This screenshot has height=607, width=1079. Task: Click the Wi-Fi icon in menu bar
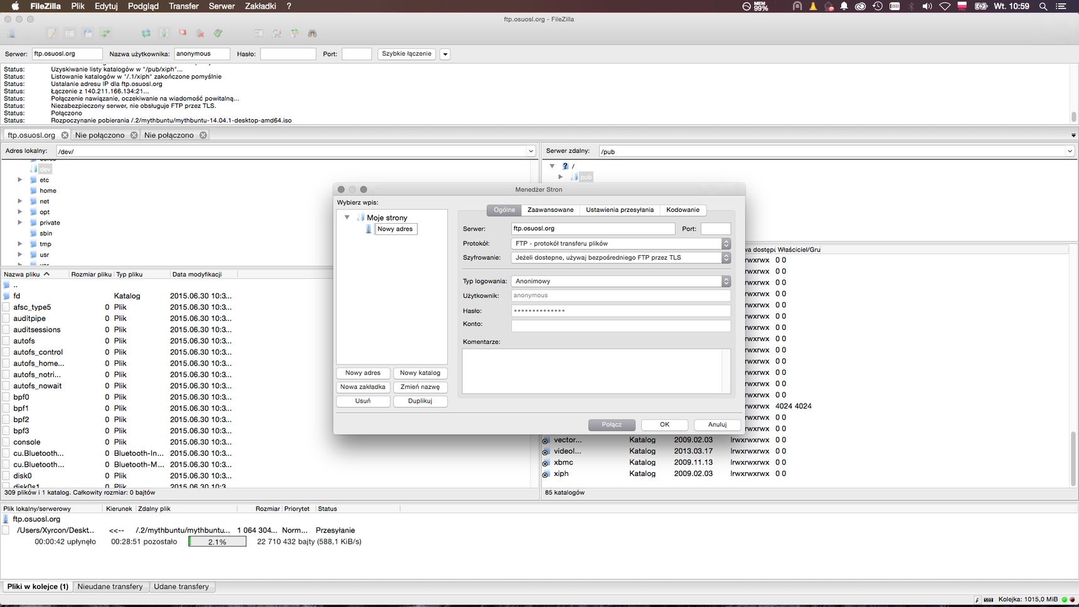coord(945,6)
